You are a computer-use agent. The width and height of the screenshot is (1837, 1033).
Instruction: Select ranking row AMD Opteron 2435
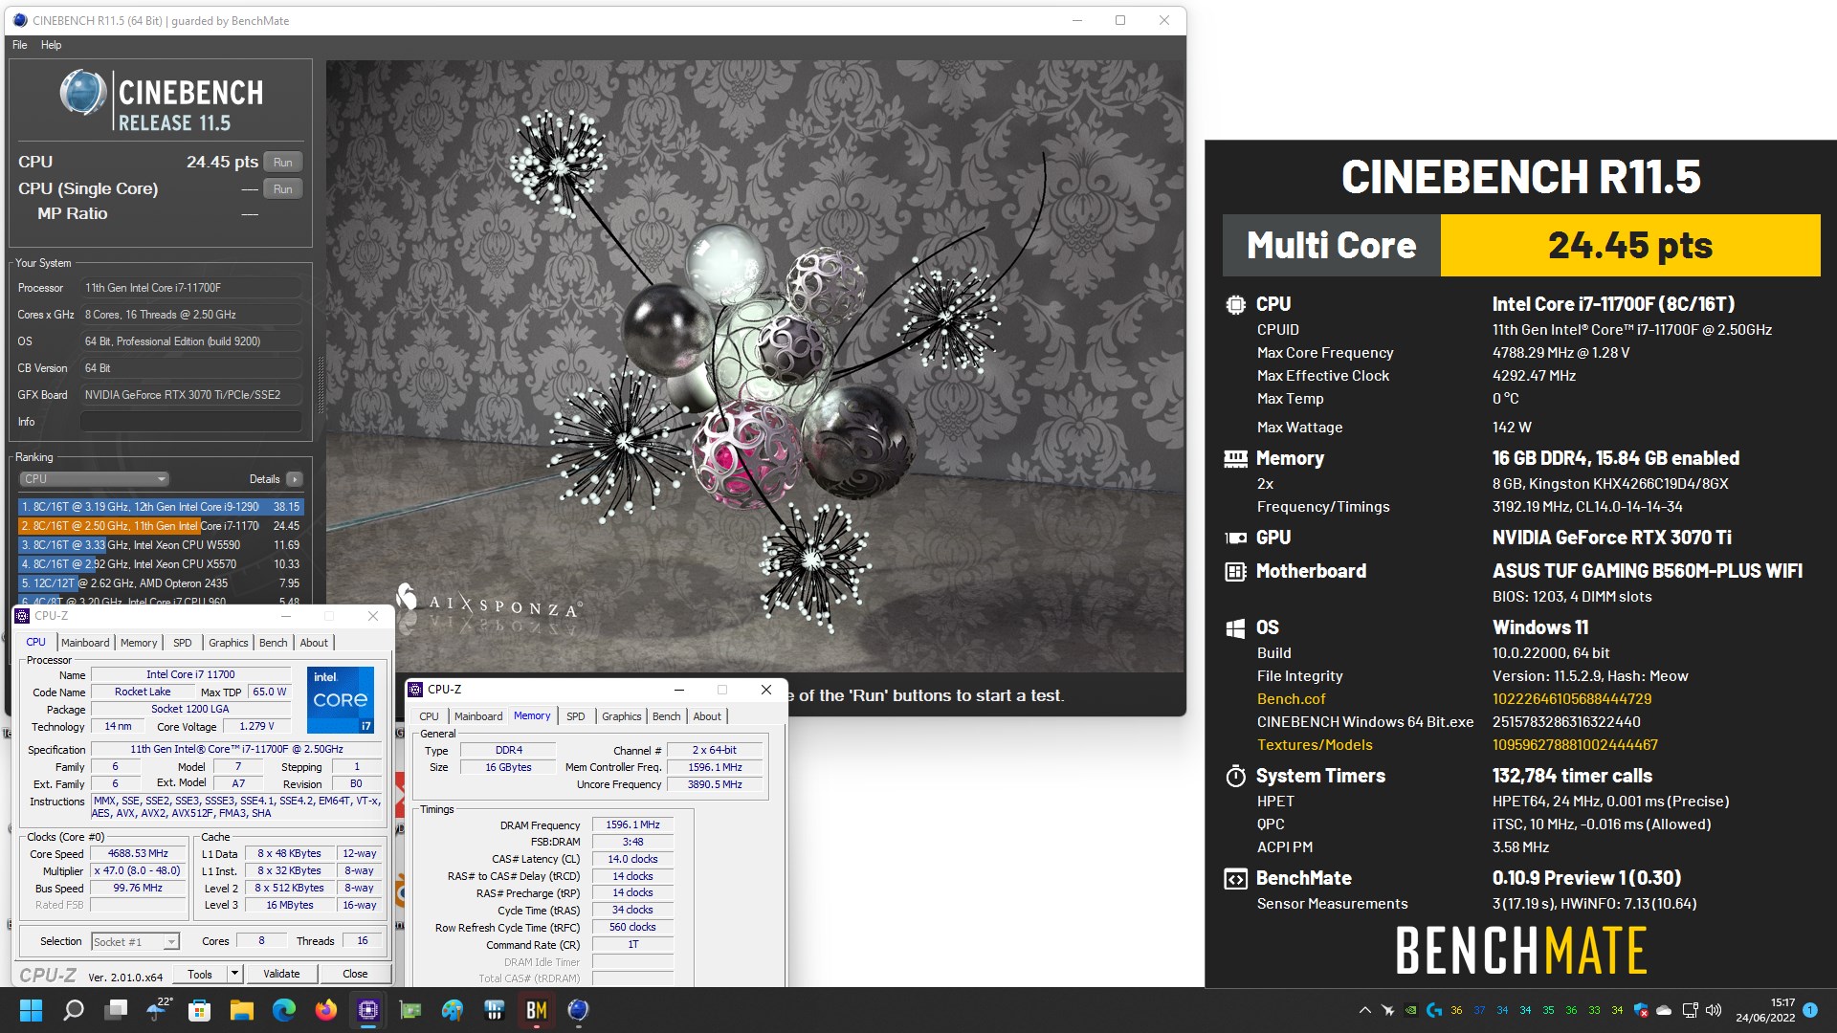click(160, 583)
